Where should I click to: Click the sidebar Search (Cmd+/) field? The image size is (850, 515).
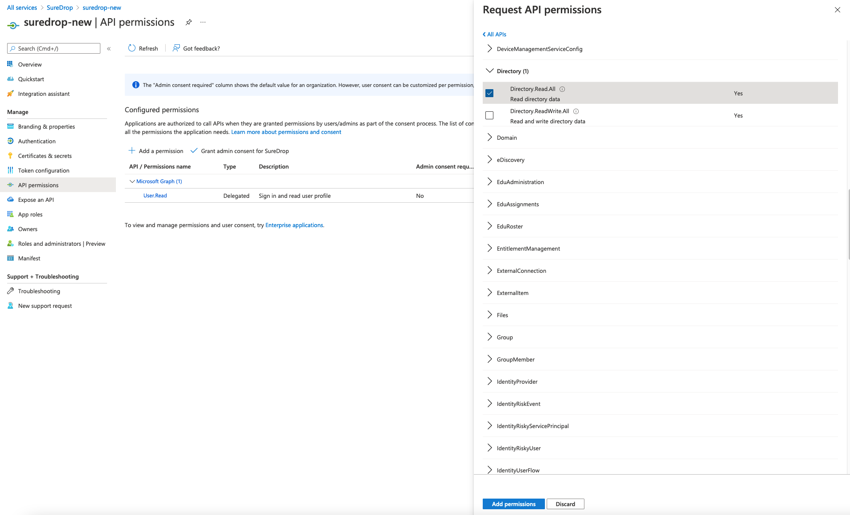pyautogui.click(x=54, y=48)
